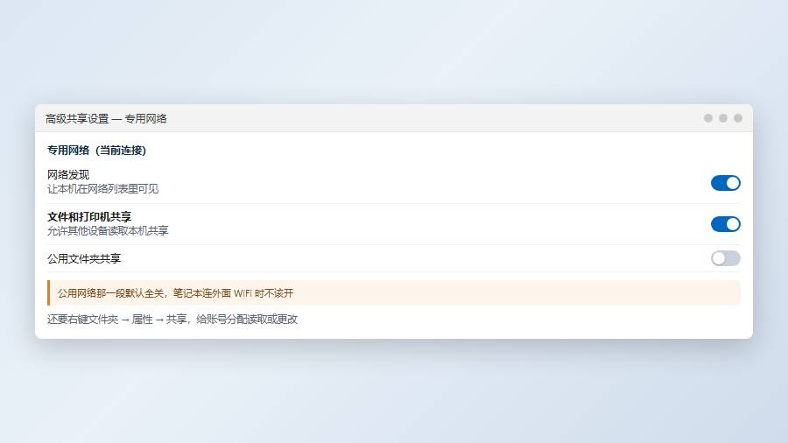Click the 文件和打印机共享 label
This screenshot has height=443, width=788.
(x=89, y=216)
